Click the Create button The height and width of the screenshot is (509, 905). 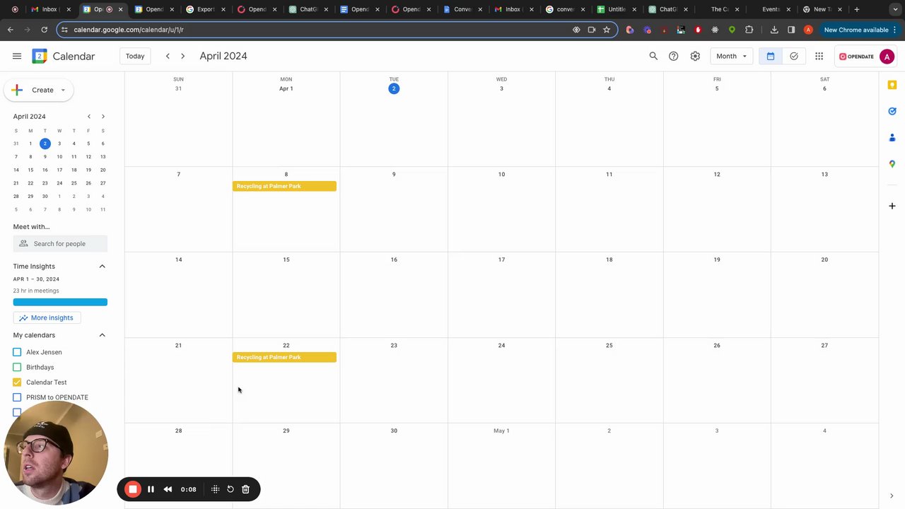tap(38, 90)
